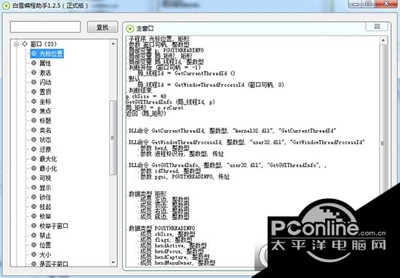The image size is (400, 278).
Task: Select the 枚举 tree entry
Action: tap(45, 216)
